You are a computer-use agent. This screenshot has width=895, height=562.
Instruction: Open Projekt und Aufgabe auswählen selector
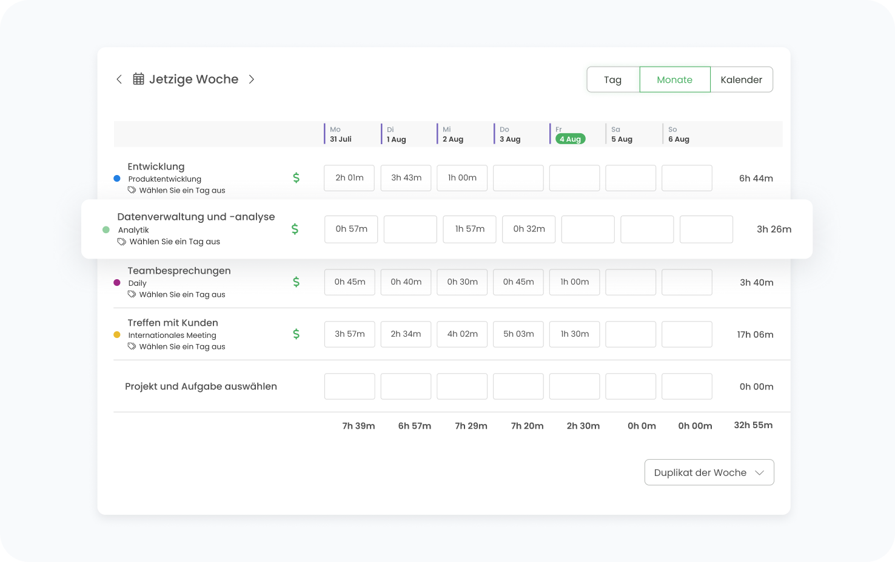point(201,386)
